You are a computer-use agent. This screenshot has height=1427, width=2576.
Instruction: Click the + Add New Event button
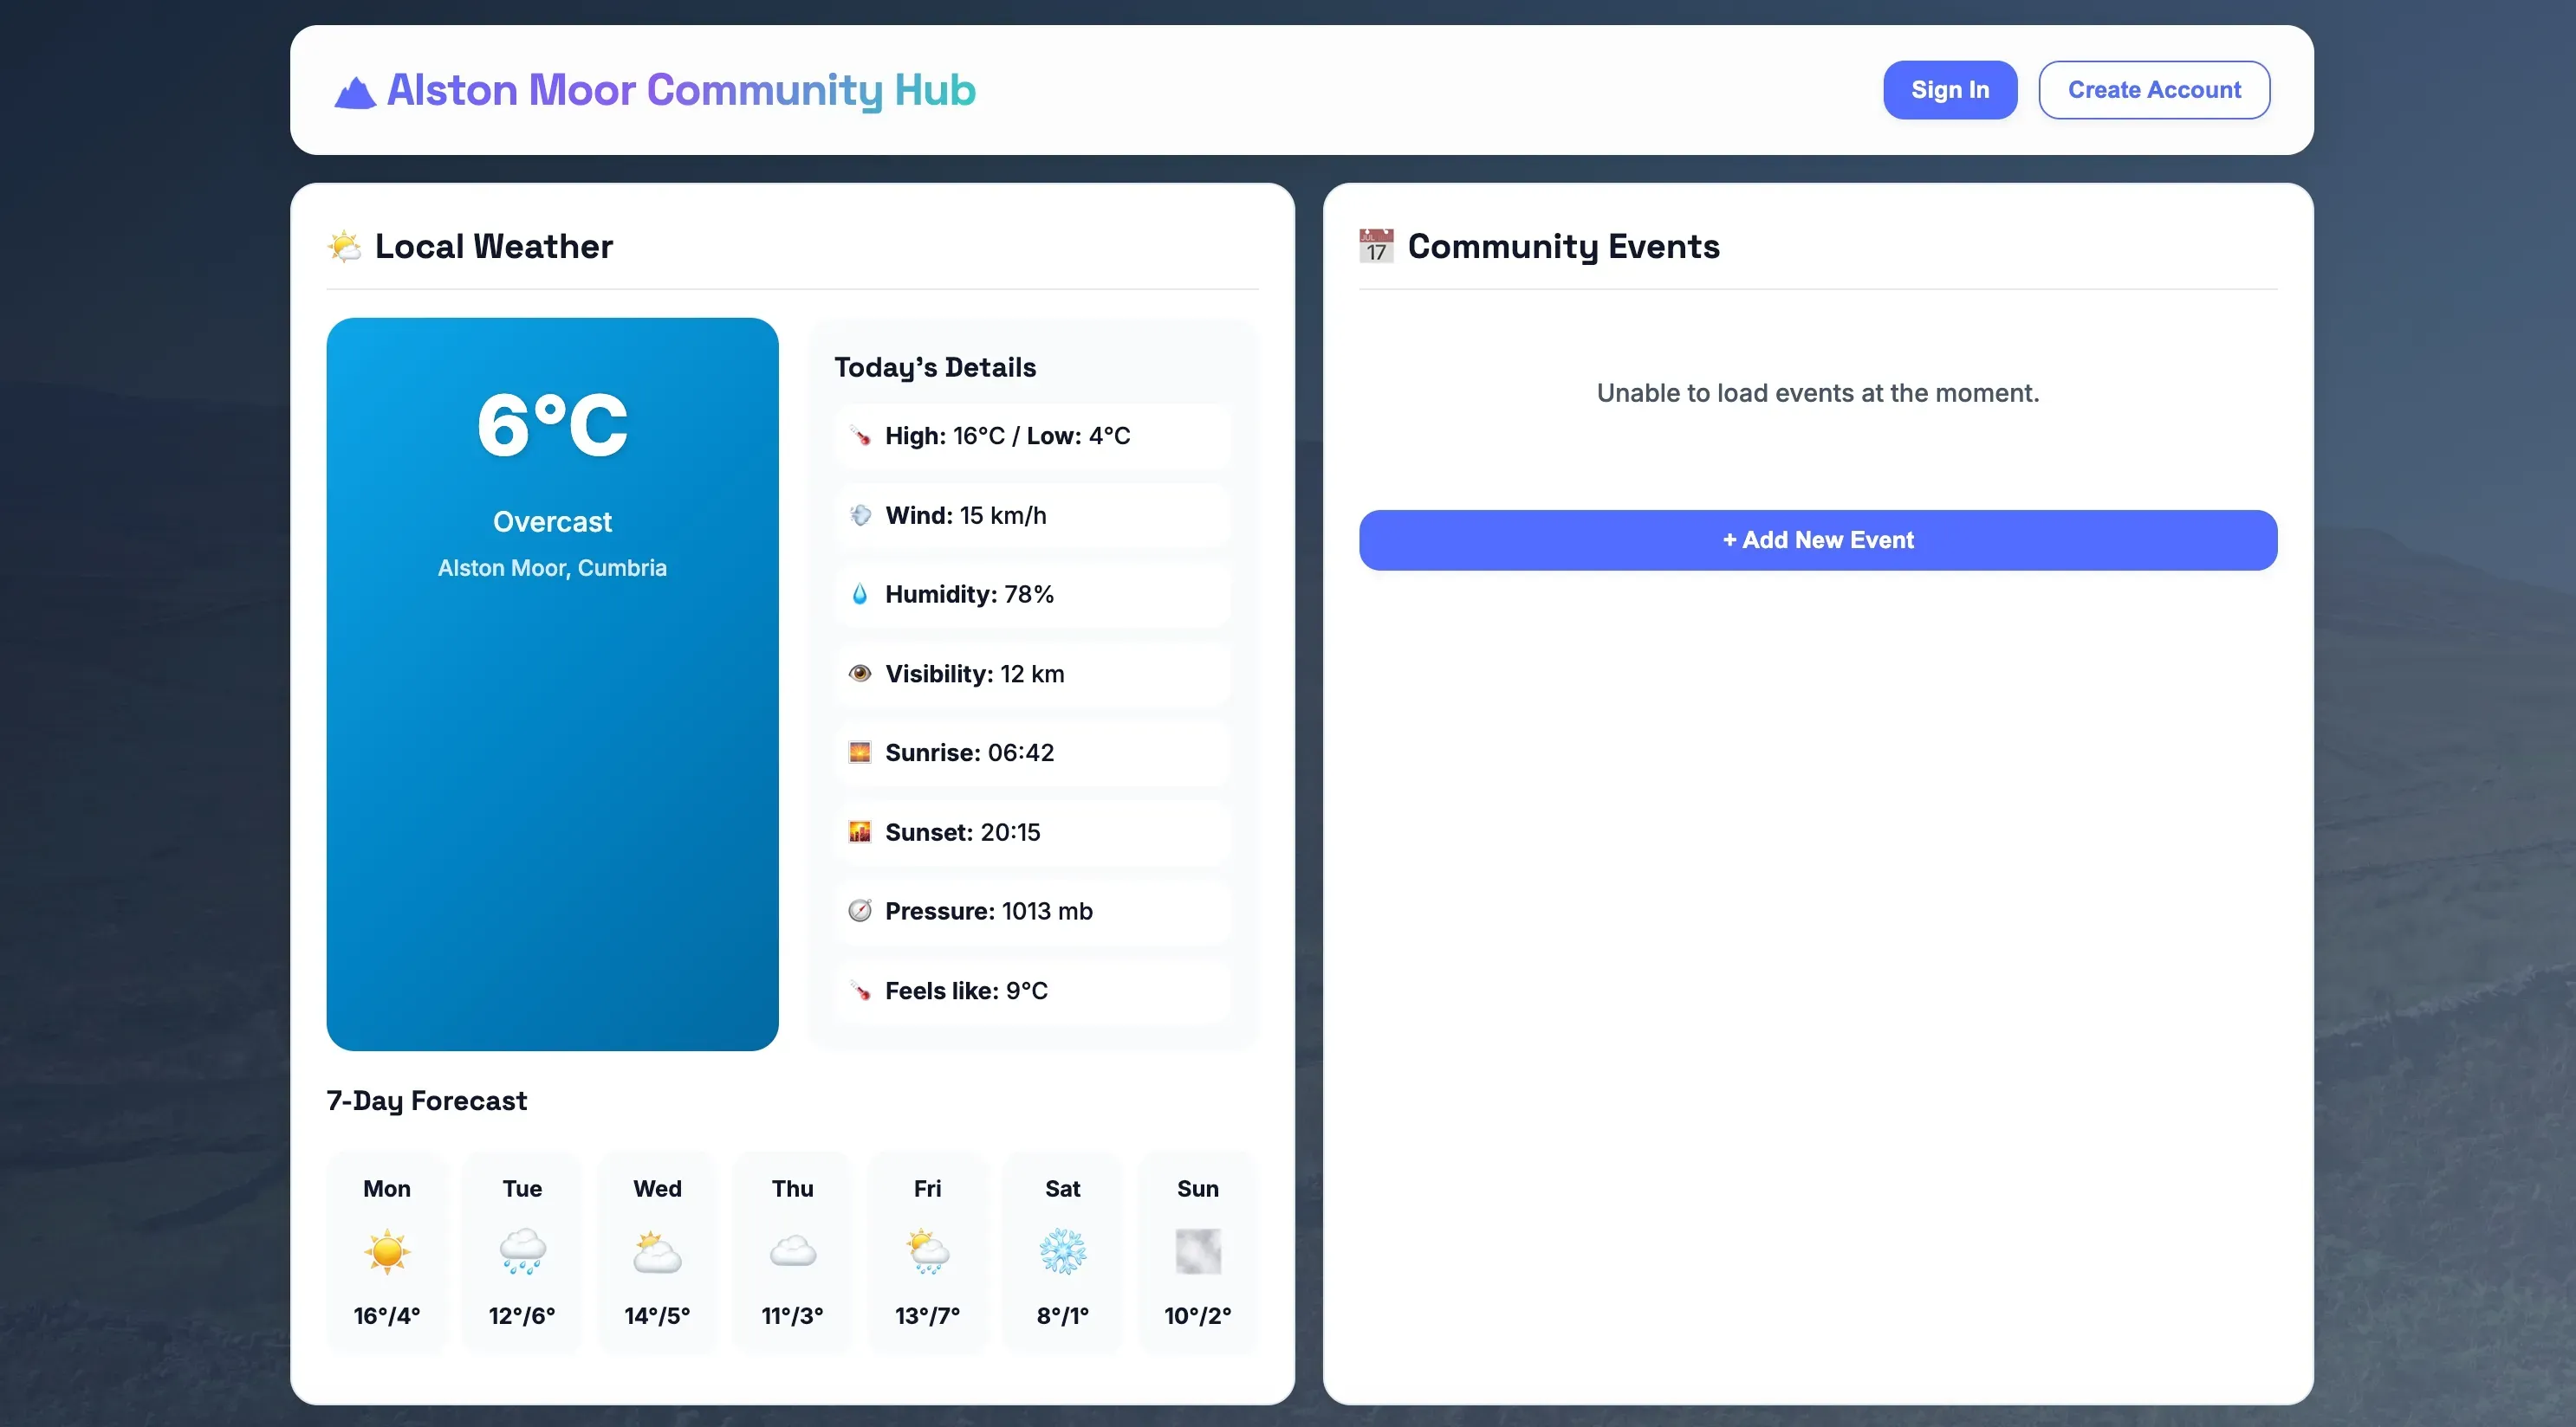click(1818, 540)
